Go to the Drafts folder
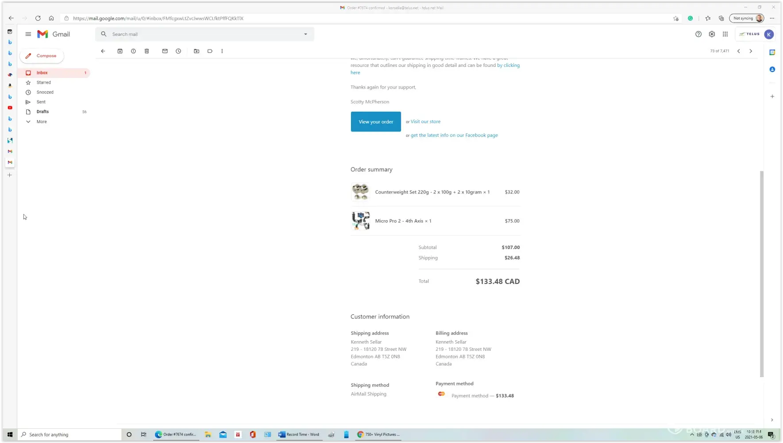Image resolution: width=783 pixels, height=443 pixels. 42,112
